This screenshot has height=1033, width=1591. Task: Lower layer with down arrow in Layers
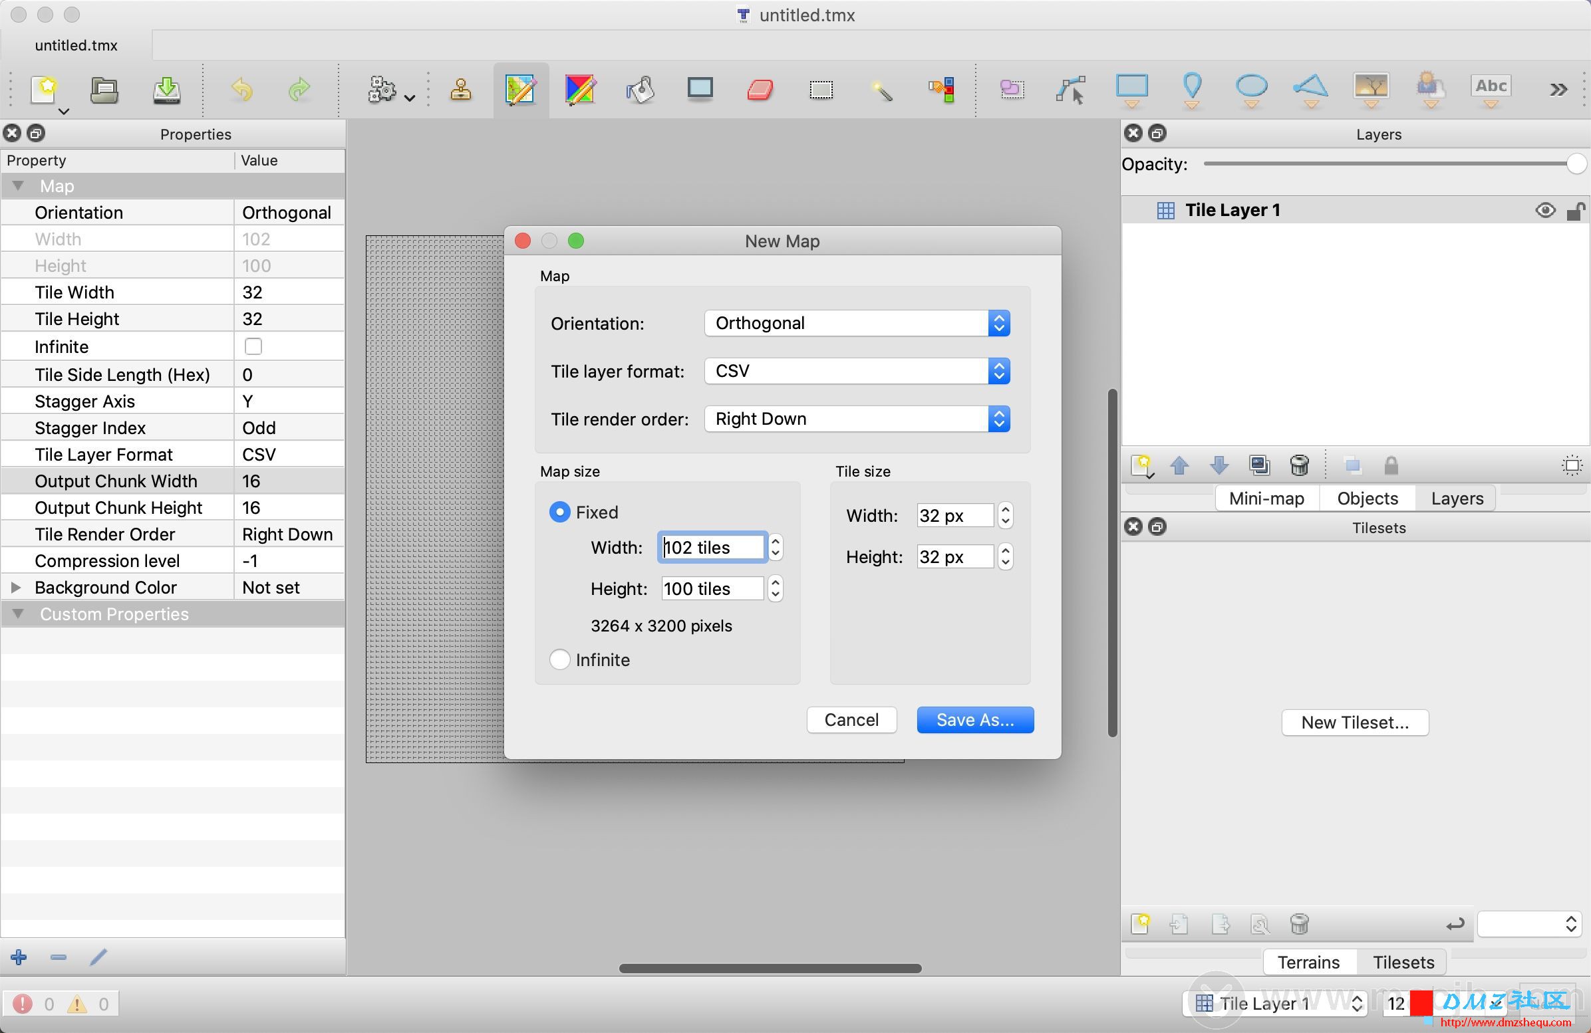click(x=1219, y=465)
